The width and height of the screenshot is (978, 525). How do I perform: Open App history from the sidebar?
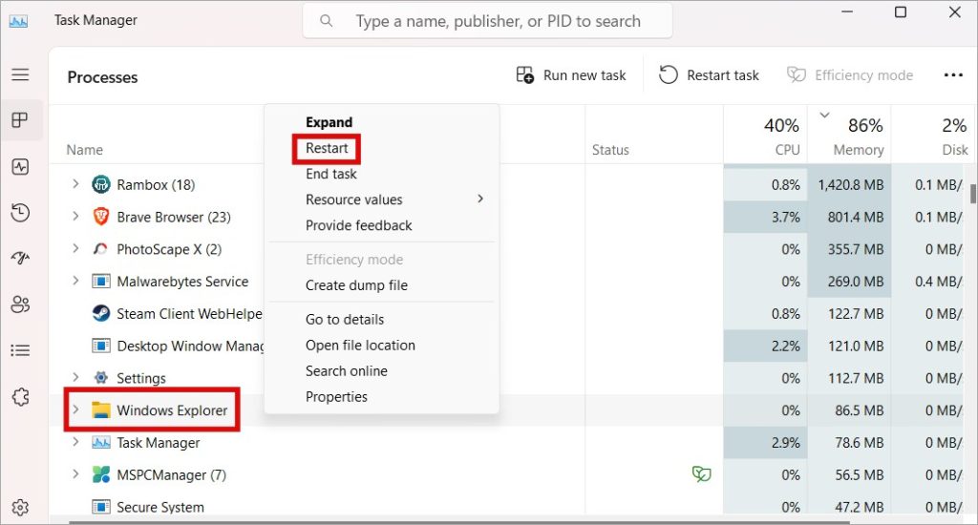click(x=20, y=213)
